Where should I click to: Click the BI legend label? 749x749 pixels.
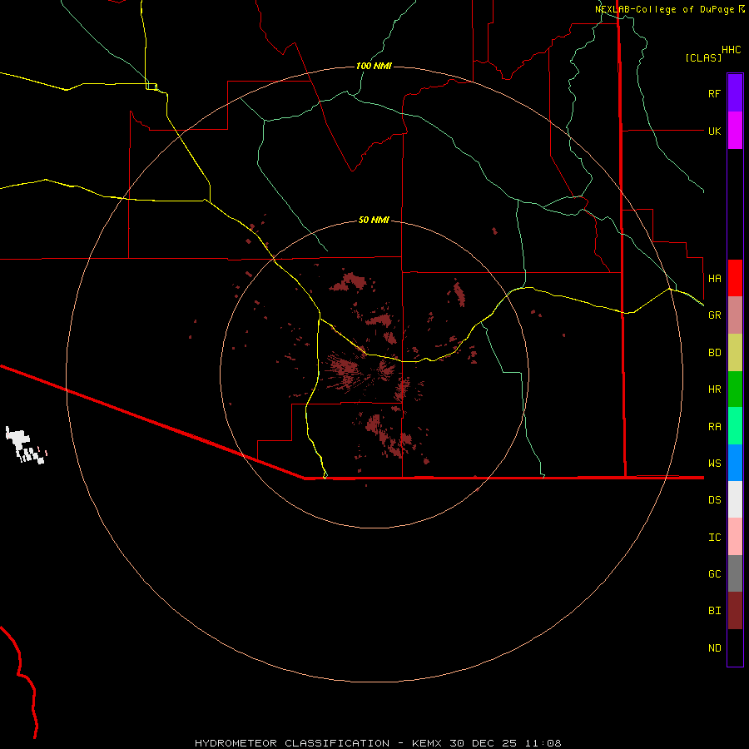(714, 611)
